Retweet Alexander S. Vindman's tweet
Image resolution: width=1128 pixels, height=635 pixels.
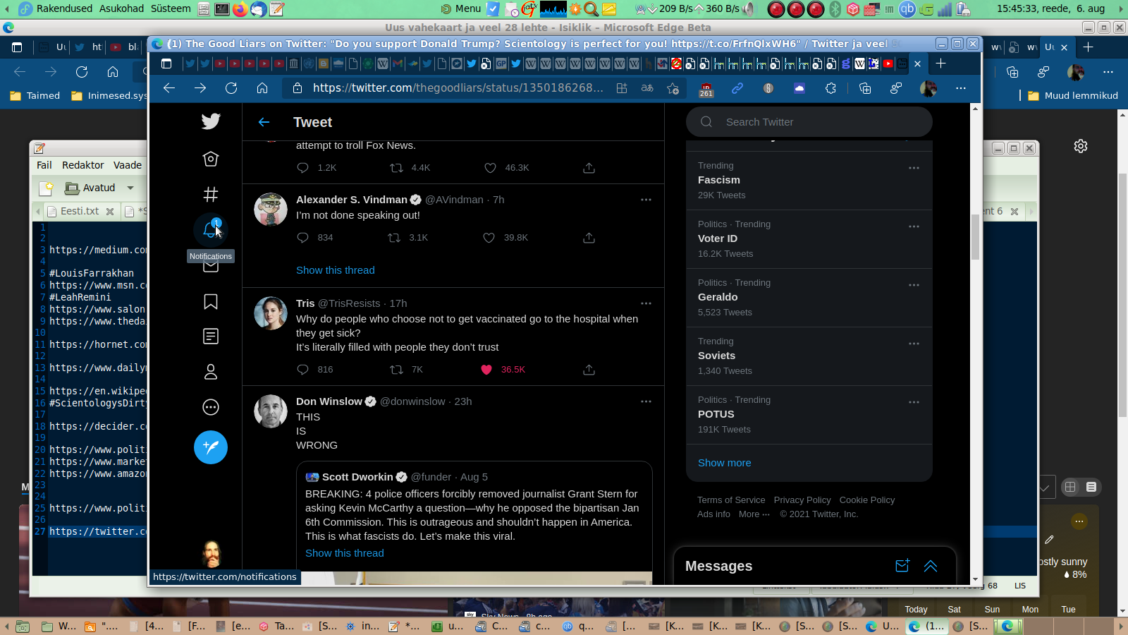point(394,238)
